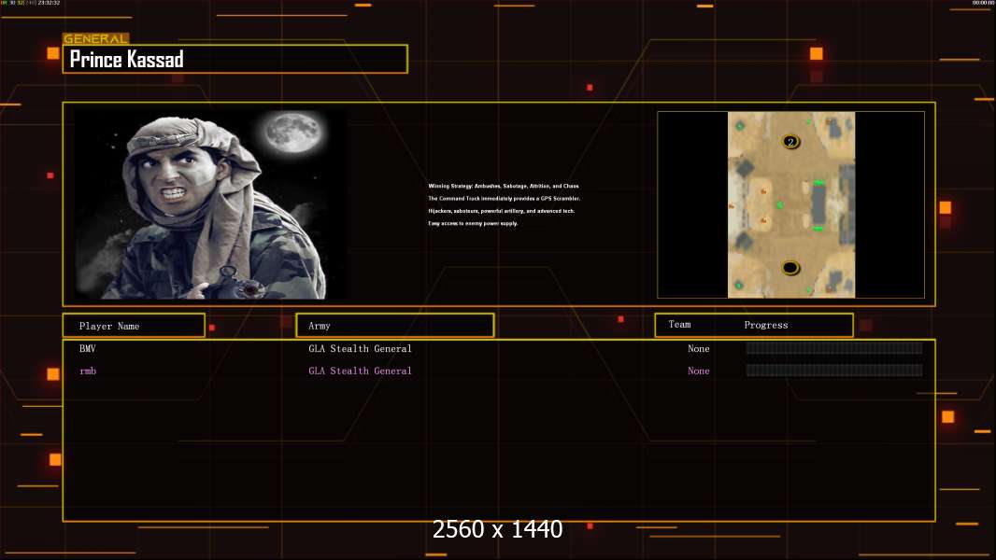This screenshot has width=996, height=560.
Task: Click start position 2 marker on minimap
Action: click(790, 142)
